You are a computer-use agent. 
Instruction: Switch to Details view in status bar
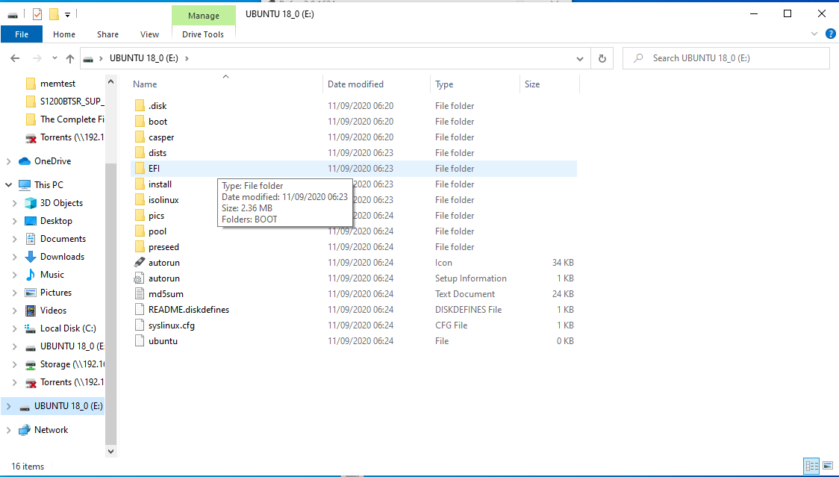point(811,466)
